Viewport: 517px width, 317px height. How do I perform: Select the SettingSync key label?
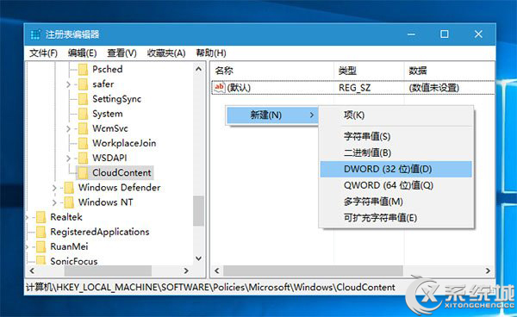click(116, 99)
